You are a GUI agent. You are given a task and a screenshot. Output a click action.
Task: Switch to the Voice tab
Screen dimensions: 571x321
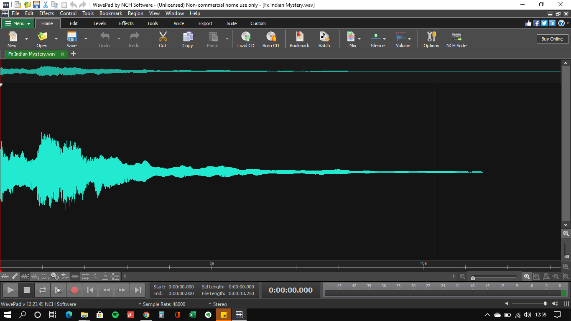click(x=179, y=23)
